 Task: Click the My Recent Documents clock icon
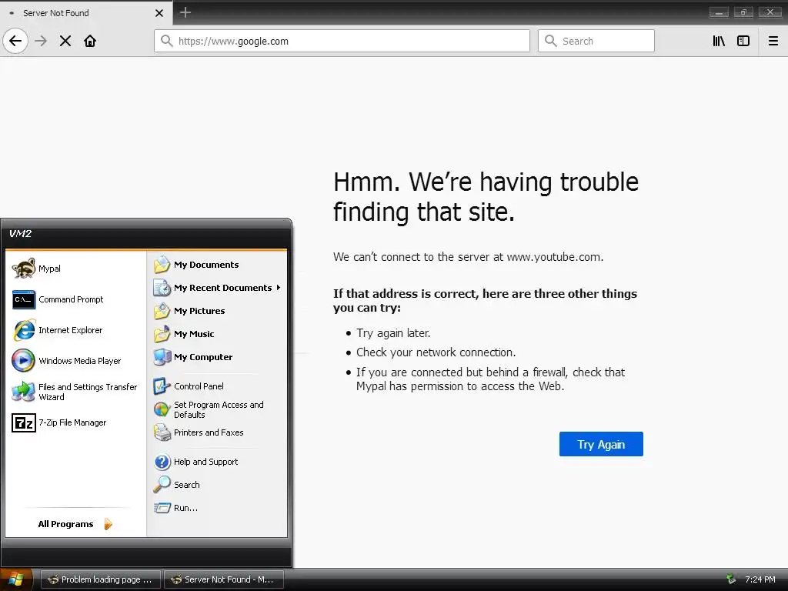(x=162, y=288)
